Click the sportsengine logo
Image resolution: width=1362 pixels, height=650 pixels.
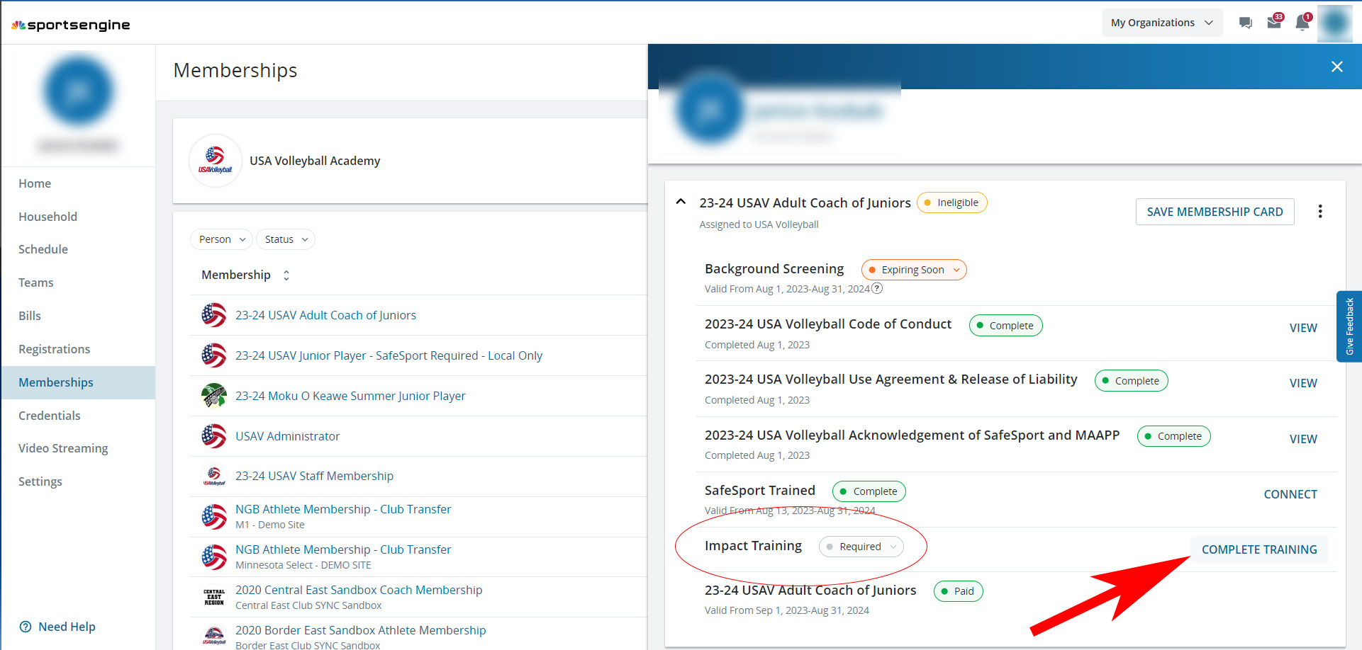(x=71, y=25)
